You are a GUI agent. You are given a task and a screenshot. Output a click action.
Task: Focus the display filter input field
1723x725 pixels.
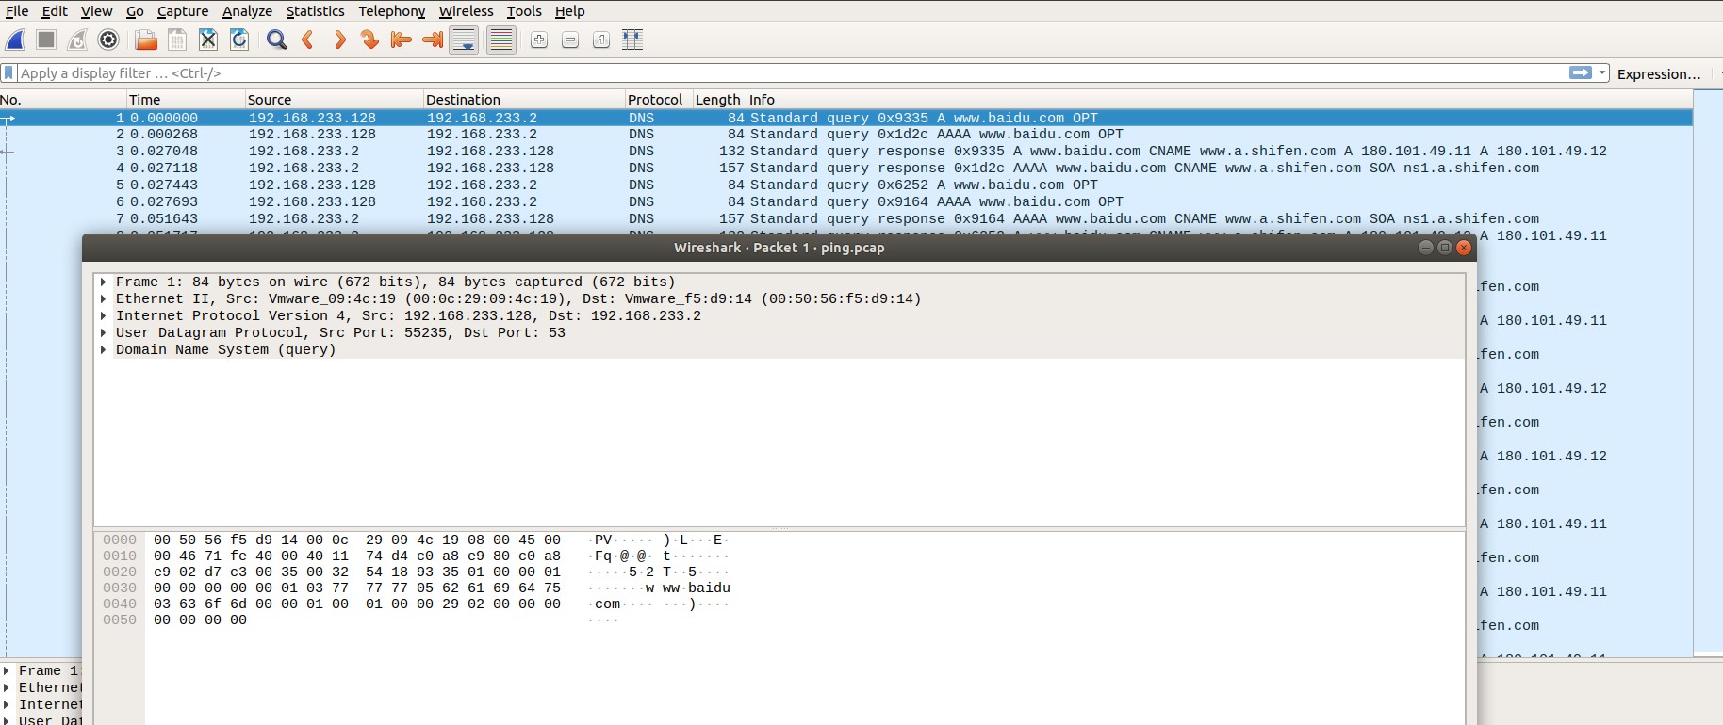click(792, 72)
